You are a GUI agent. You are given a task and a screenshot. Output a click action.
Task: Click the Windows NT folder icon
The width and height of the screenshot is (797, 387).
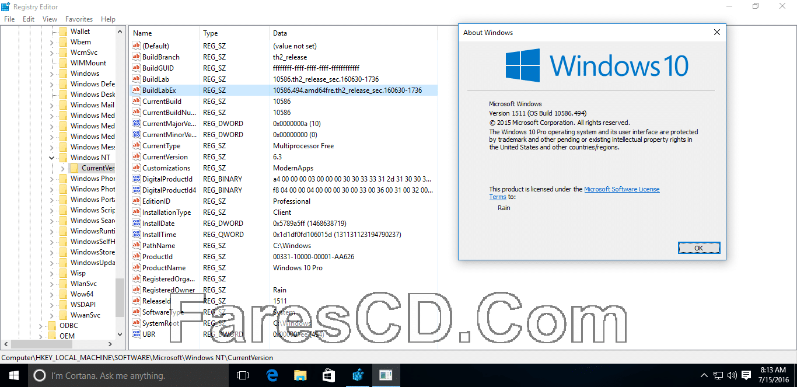coord(63,158)
